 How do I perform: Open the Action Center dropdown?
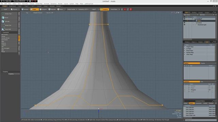72,9
